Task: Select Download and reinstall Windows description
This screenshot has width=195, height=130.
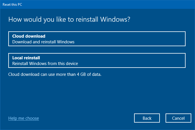Action: (43, 42)
